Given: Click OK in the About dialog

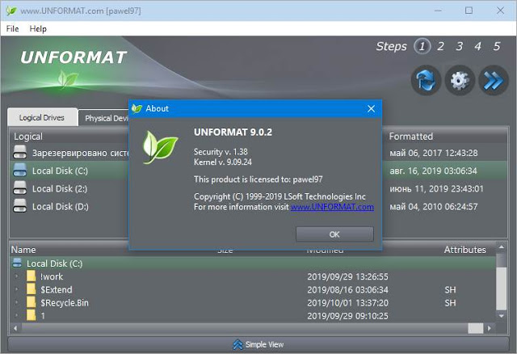Looking at the screenshot, I should (x=334, y=234).
